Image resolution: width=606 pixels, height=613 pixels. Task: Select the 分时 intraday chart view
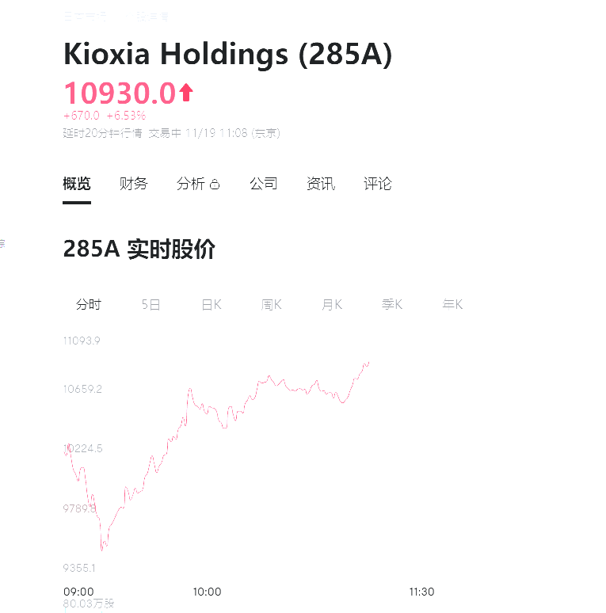(x=89, y=305)
